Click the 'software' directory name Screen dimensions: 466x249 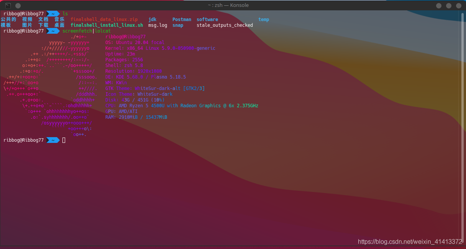[207, 20]
